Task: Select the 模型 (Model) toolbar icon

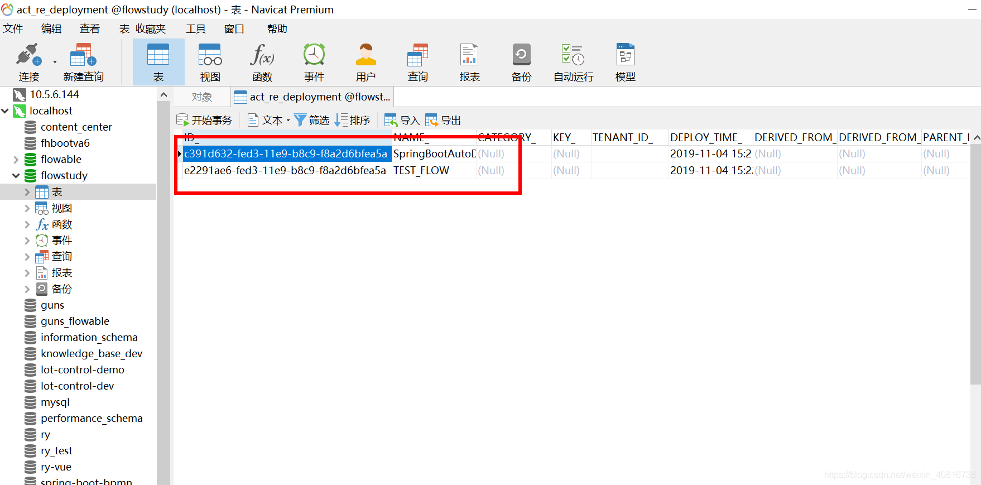Action: (626, 63)
